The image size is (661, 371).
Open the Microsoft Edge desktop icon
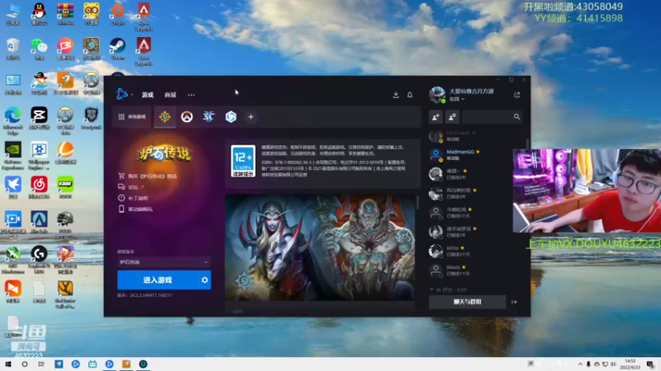13,120
